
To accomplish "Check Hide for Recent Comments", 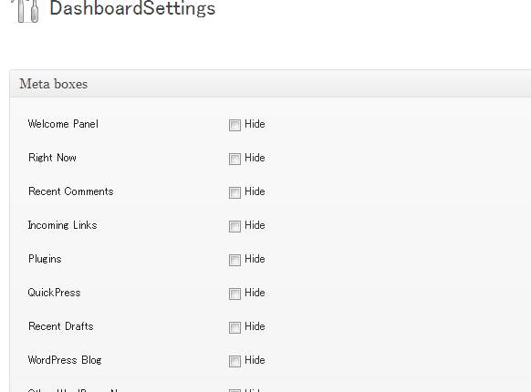I will [234, 192].
